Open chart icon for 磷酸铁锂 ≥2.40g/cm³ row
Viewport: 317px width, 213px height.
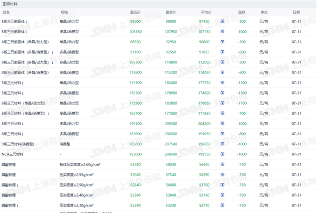222,195
